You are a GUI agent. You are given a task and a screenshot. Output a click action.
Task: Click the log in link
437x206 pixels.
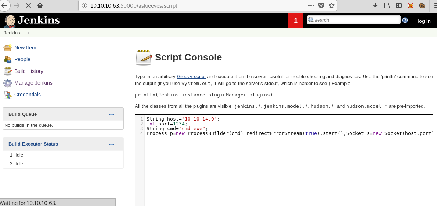pos(424,21)
